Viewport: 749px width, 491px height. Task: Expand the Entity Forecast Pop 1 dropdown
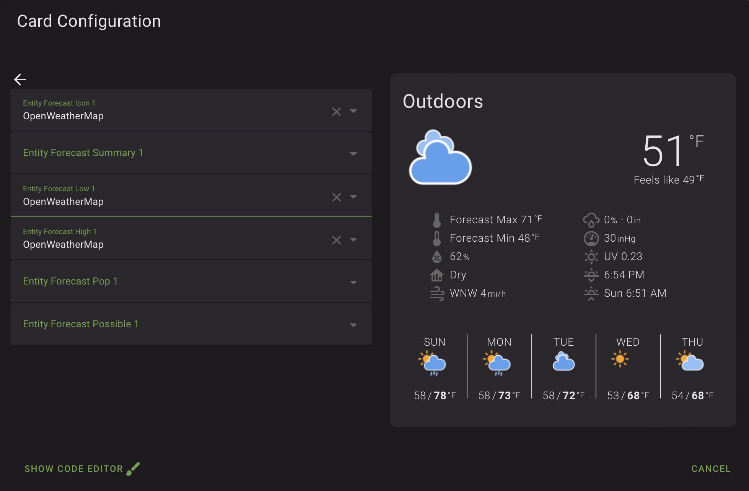353,282
